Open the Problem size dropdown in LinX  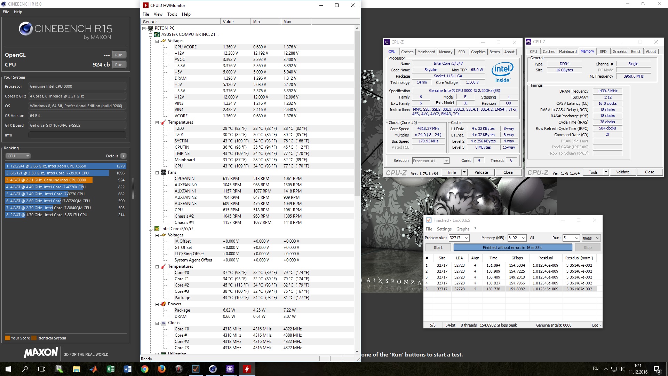[x=467, y=238]
